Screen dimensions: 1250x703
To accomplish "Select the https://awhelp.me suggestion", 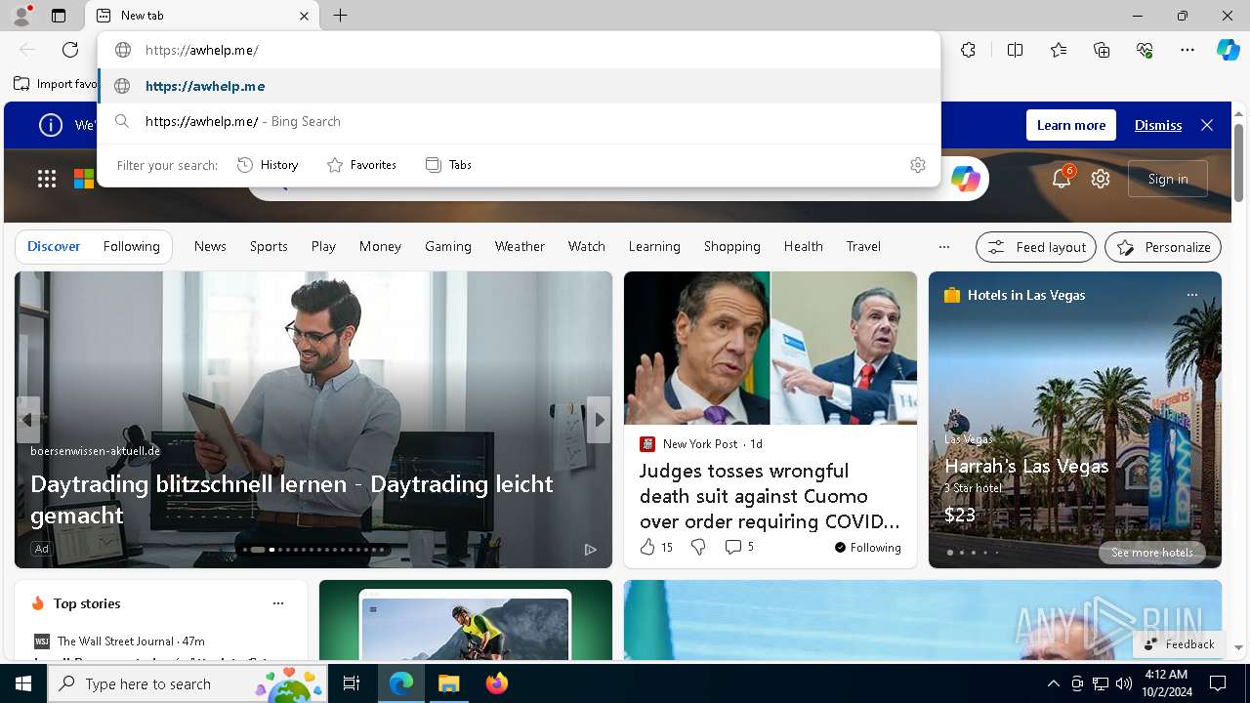I will pos(519,86).
